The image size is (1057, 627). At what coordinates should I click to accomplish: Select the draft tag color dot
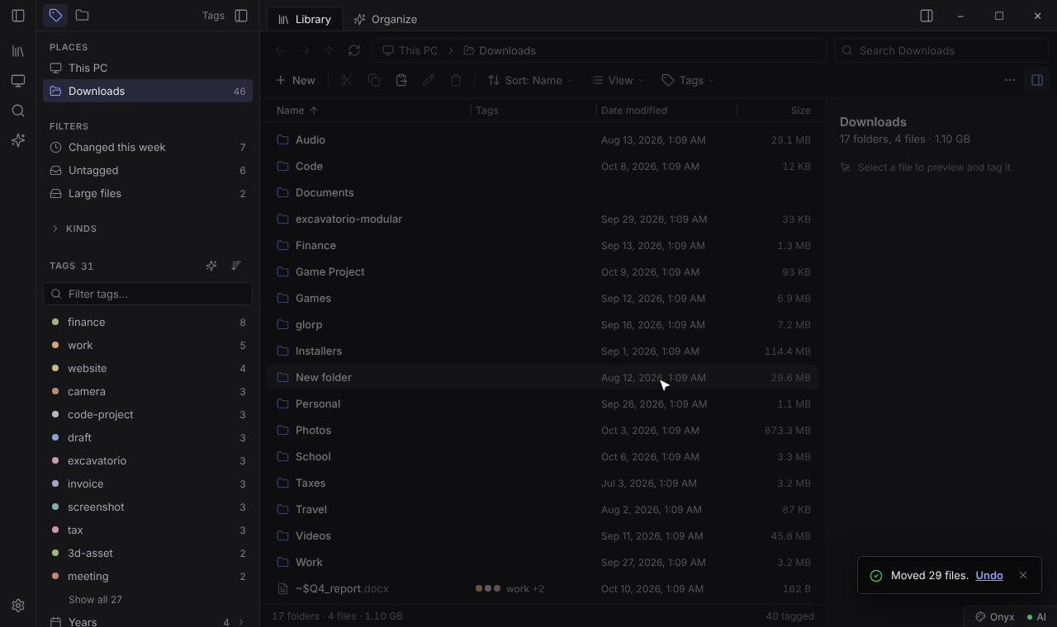55,437
